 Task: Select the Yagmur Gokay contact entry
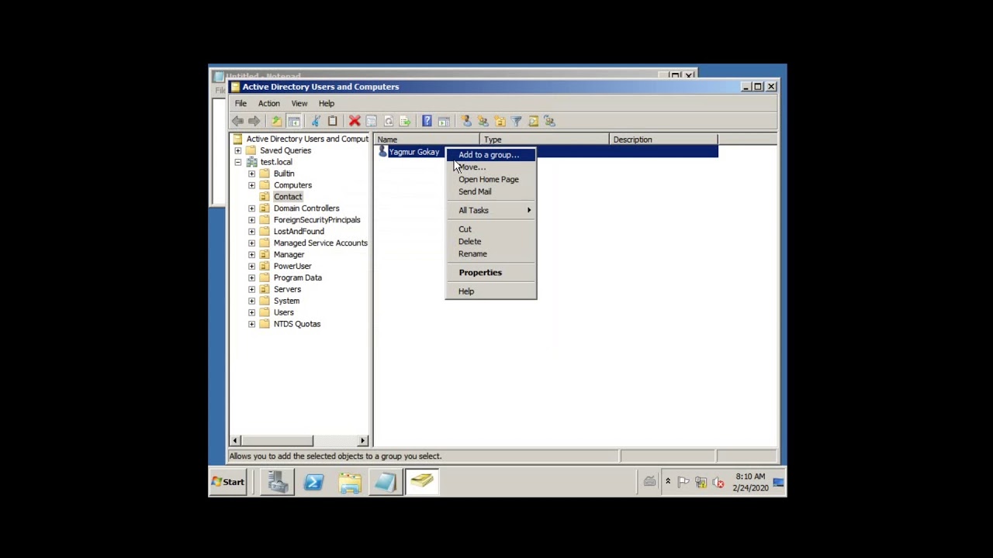pos(413,152)
